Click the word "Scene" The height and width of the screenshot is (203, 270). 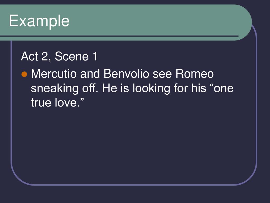pyautogui.click(x=72, y=56)
